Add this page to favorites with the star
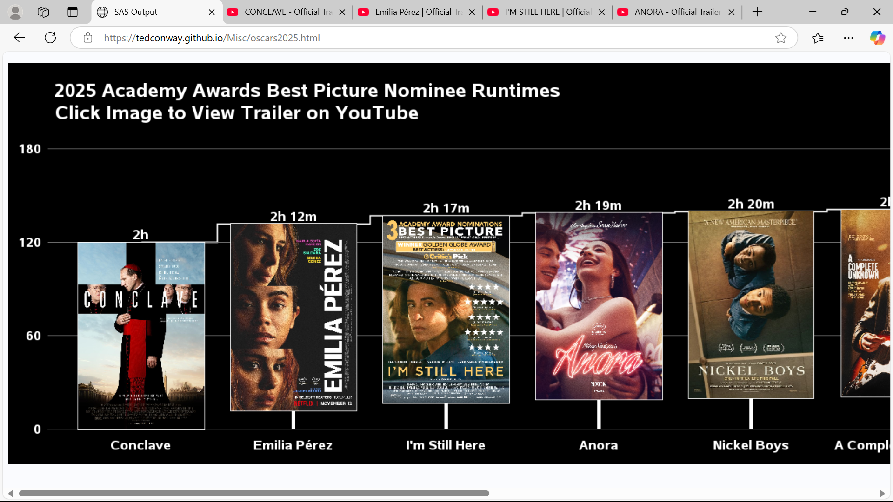This screenshot has width=893, height=502. (781, 38)
